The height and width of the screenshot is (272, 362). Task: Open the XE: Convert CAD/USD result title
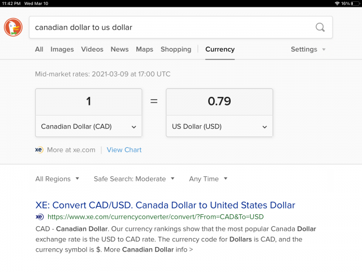[165, 205]
